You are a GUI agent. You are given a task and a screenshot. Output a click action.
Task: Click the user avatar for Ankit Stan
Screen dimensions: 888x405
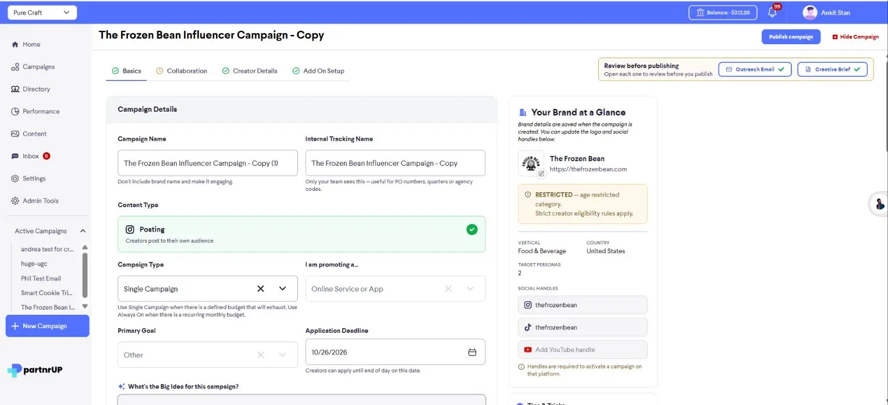809,12
